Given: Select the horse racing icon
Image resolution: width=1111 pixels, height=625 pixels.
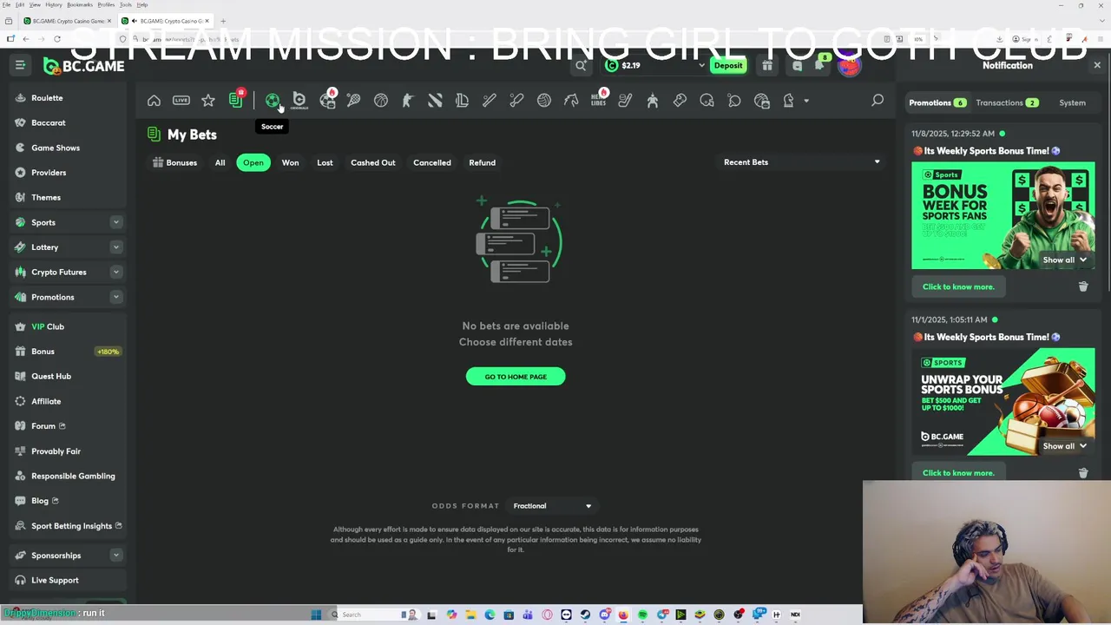Looking at the screenshot, I should point(571,101).
